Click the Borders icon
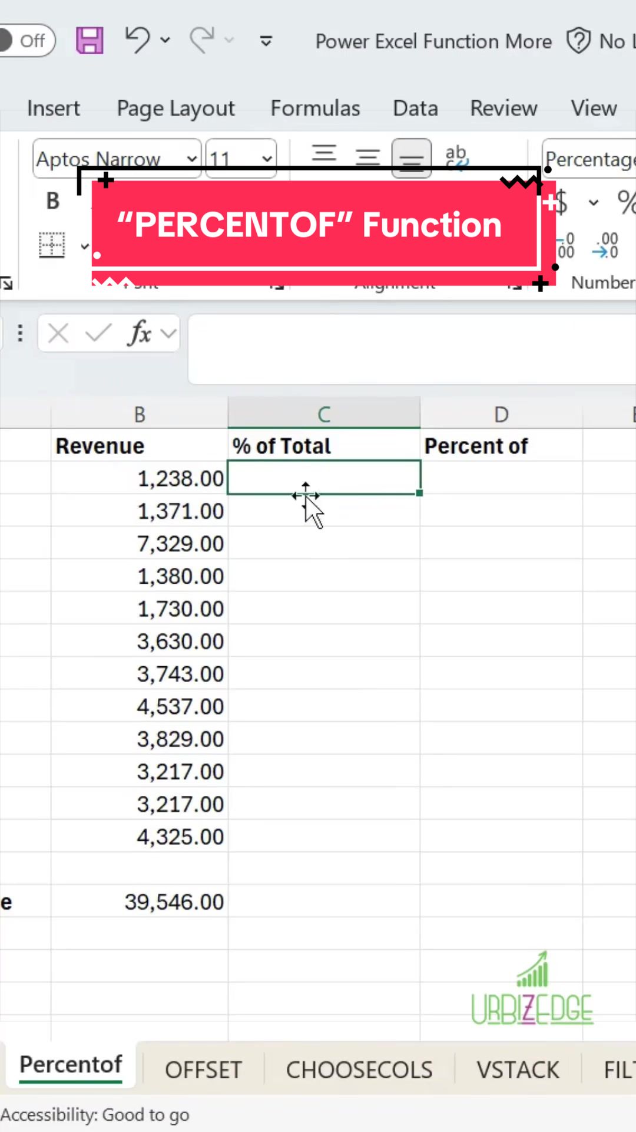Image resolution: width=636 pixels, height=1132 pixels. pyautogui.click(x=52, y=245)
